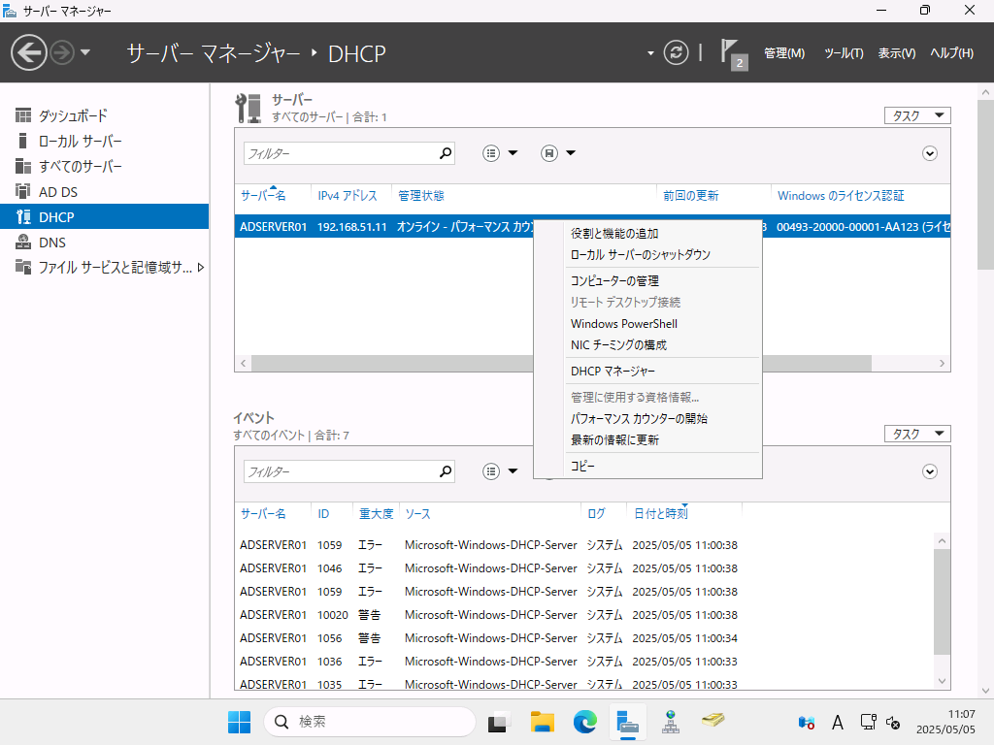Click the Local Server icon in the sidebar

pos(23,141)
